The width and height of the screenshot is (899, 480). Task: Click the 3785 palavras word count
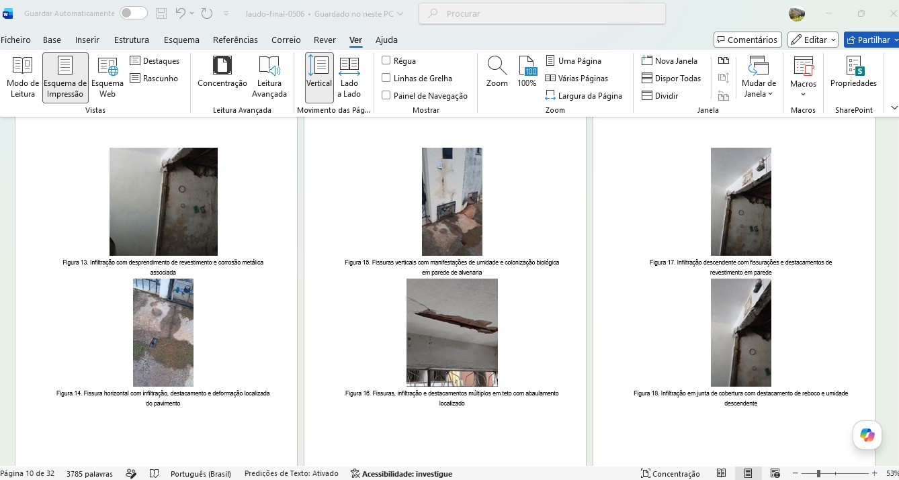tap(89, 473)
